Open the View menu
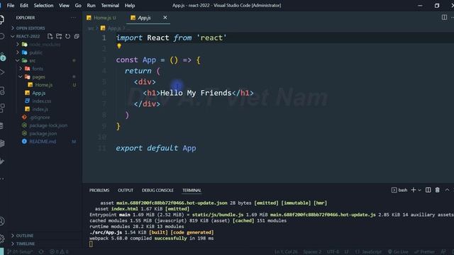454x255 pixels. tap(64, 6)
